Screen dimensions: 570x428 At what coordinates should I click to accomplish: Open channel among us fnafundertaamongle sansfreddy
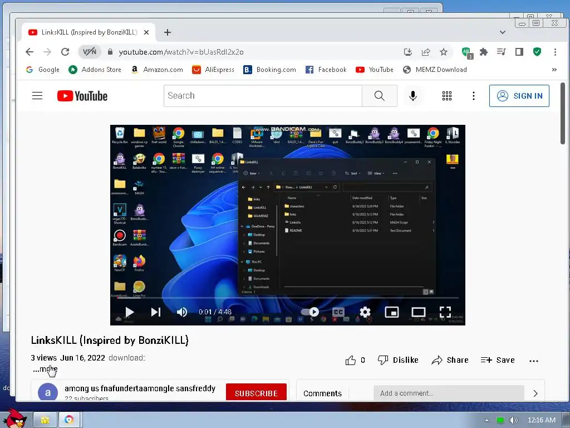click(140, 388)
